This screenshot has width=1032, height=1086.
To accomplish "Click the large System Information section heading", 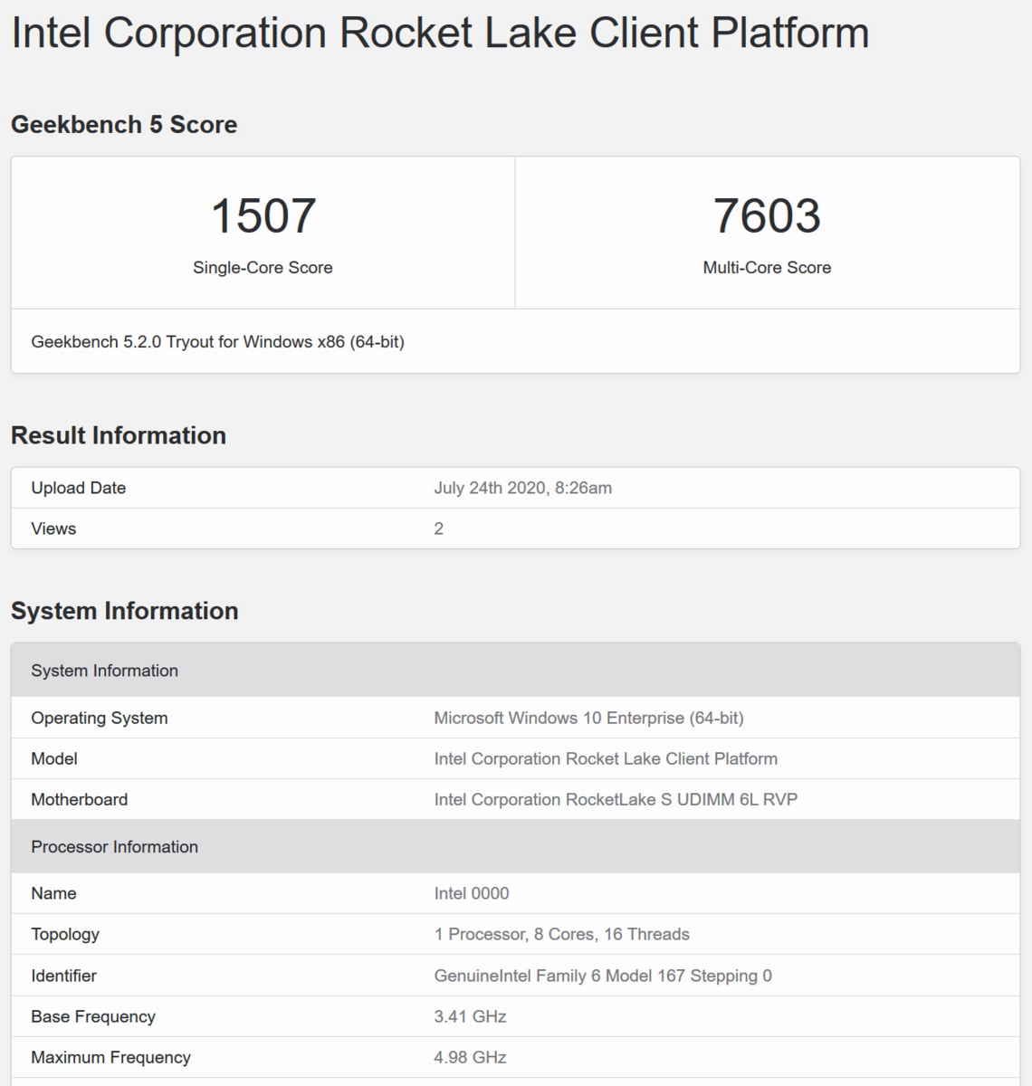I will click(125, 611).
